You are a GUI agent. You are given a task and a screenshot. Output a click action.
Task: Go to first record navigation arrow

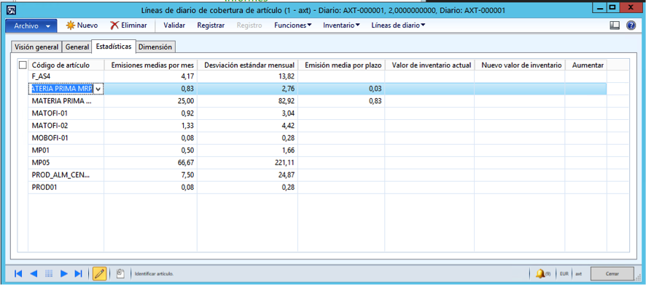pos(18,273)
